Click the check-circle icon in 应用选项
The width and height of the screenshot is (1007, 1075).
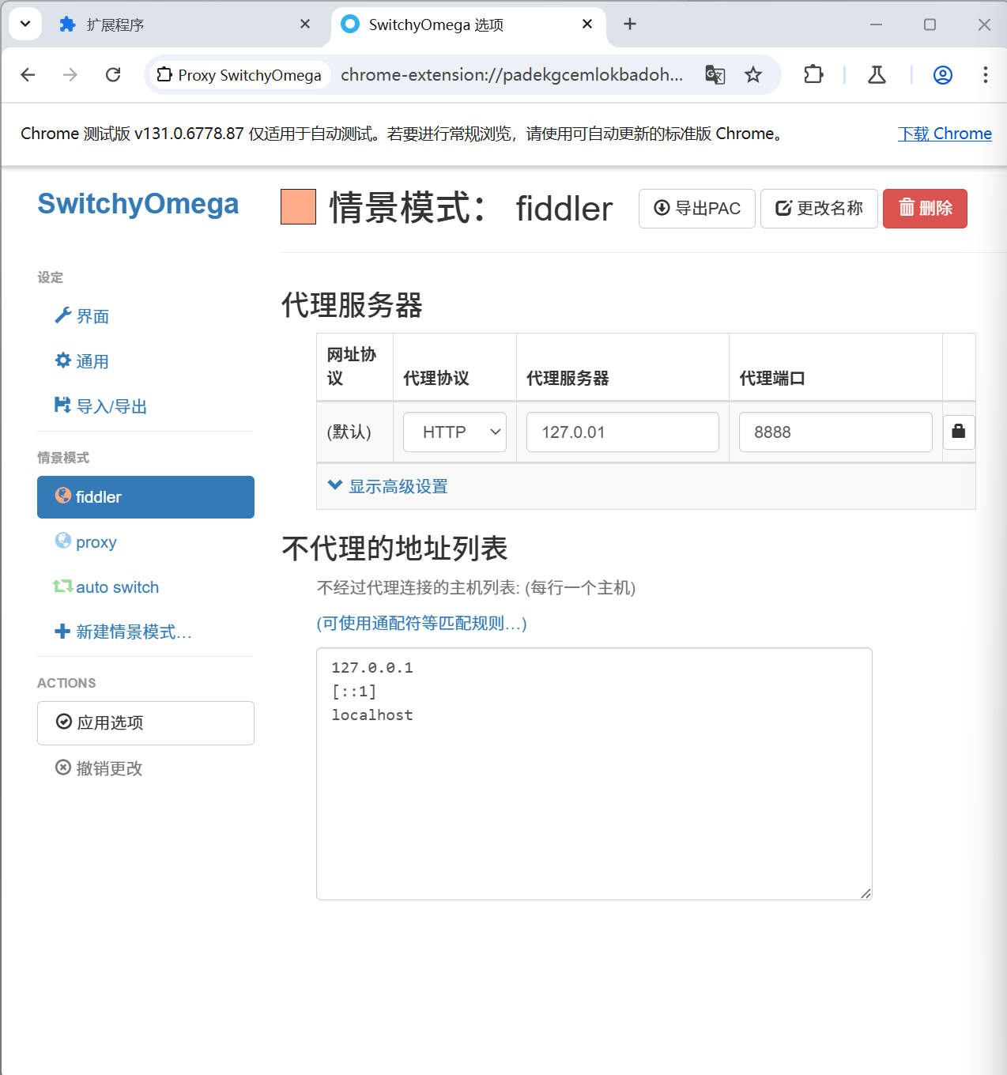click(64, 722)
